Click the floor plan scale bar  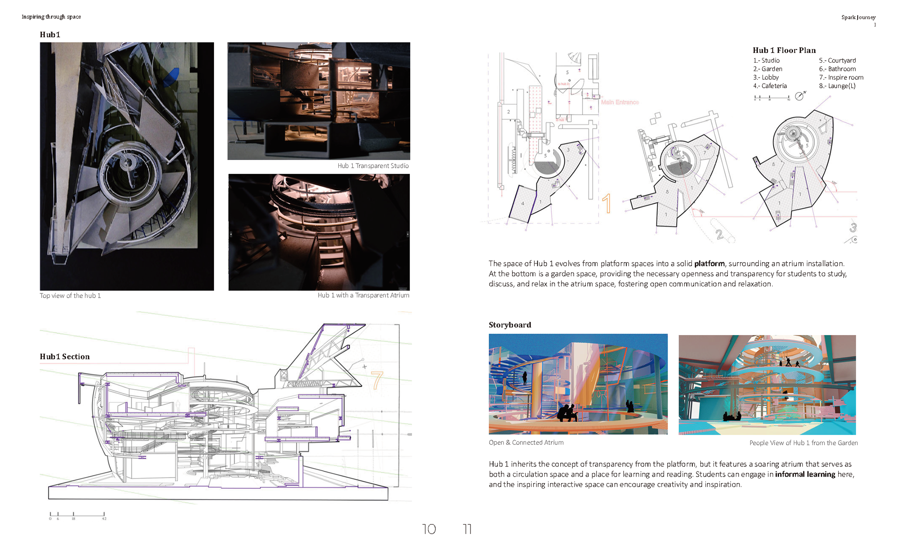tap(771, 98)
